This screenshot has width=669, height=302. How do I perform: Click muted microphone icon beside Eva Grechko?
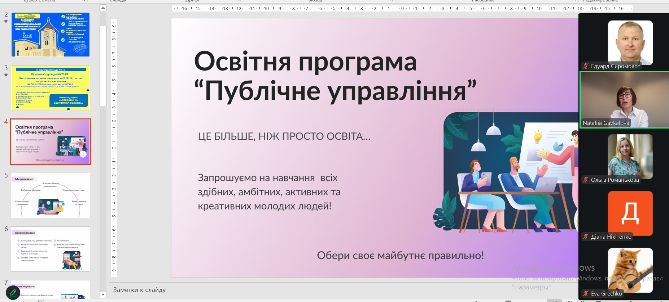(586, 293)
